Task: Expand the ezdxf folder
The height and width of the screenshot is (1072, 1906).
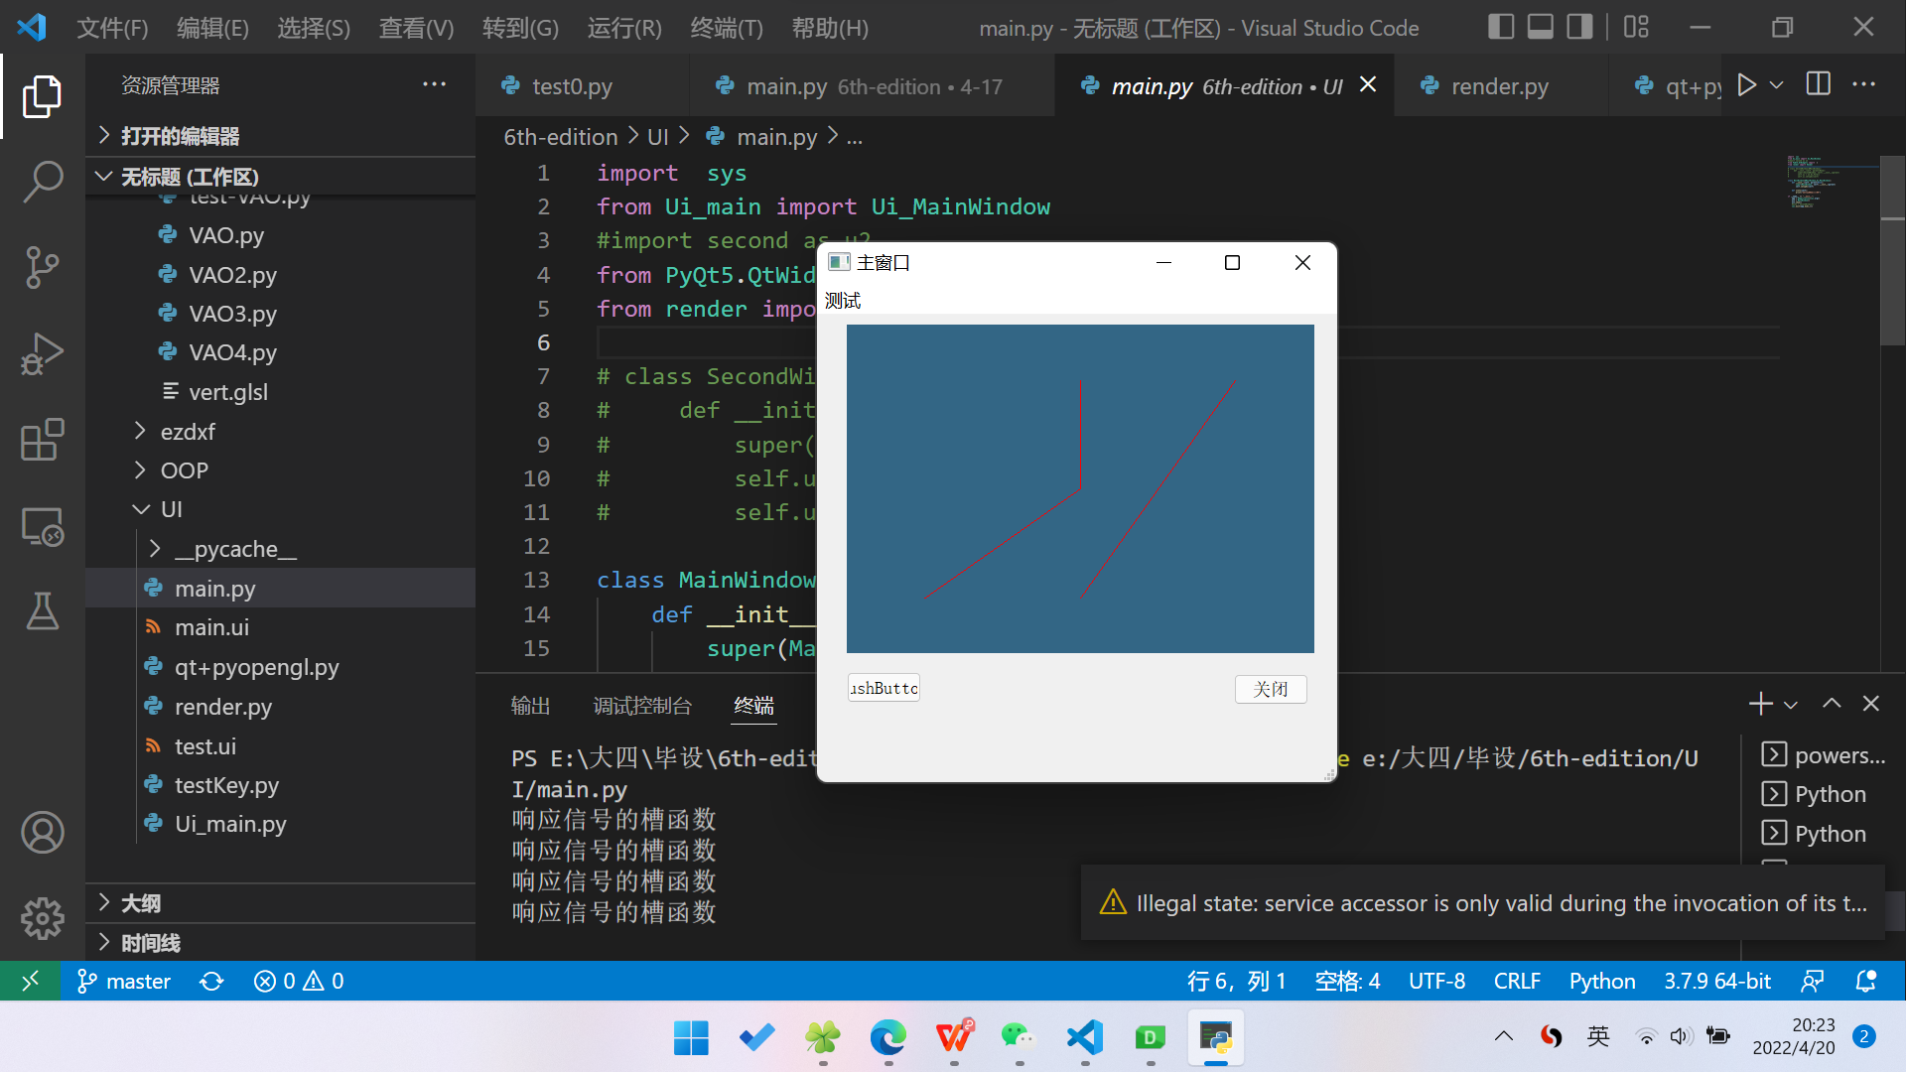Action: [187, 432]
